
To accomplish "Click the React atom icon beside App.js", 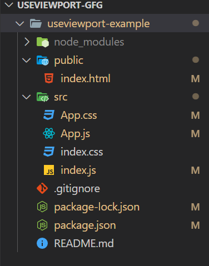I will pos(49,133).
